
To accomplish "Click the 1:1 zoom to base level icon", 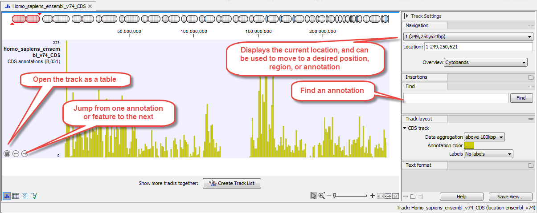I will 395,196.
